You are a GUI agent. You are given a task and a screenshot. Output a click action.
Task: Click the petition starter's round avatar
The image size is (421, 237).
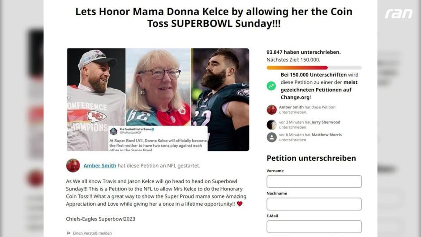(73, 165)
